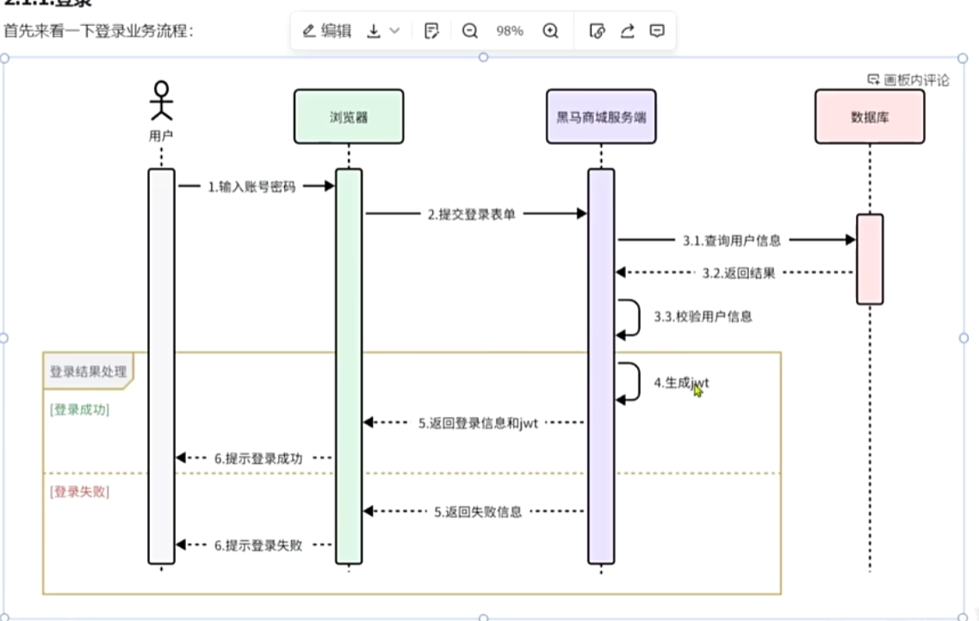
Task: Click the label 3.3.校验用户信息
Action: (703, 317)
